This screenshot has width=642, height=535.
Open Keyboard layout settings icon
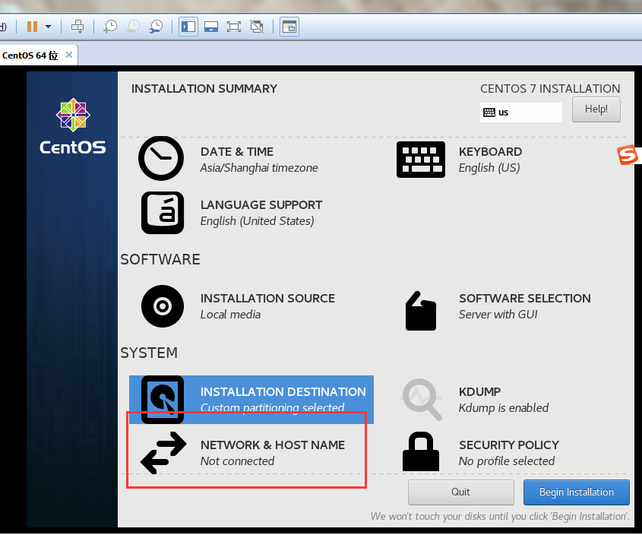[x=420, y=160]
